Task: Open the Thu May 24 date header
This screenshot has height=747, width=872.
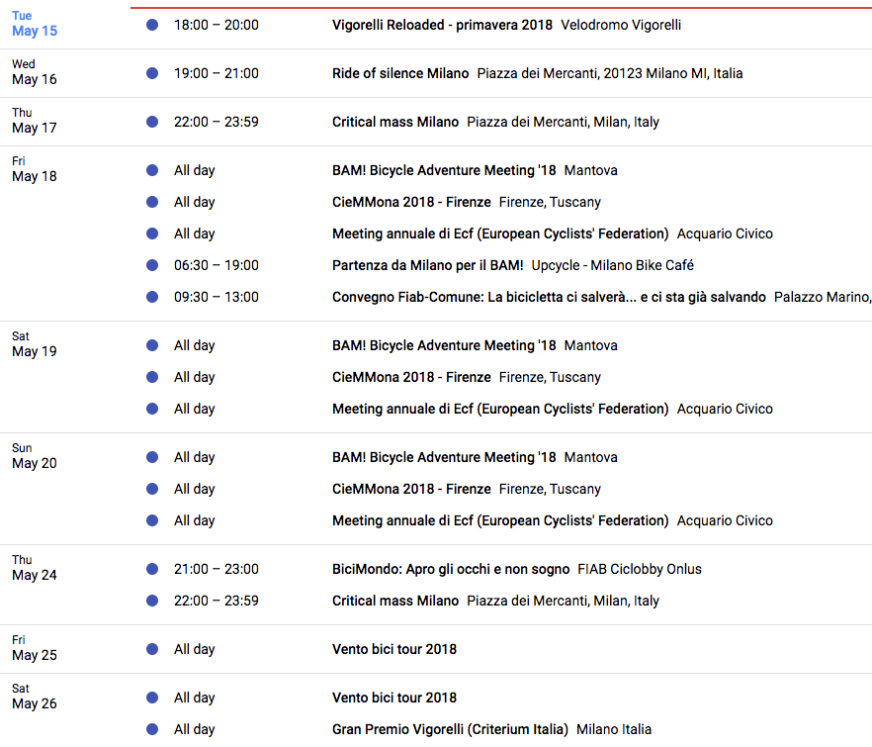Action: tap(35, 568)
